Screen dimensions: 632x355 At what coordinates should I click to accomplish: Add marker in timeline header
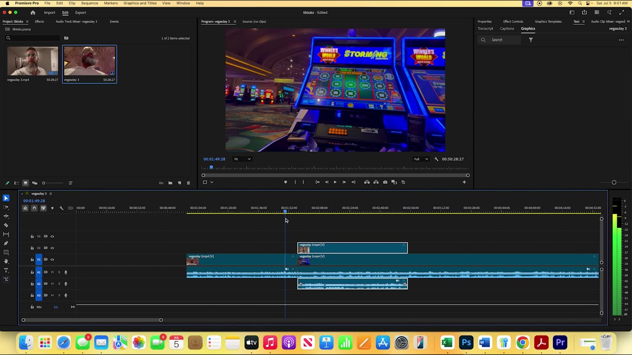[52, 208]
